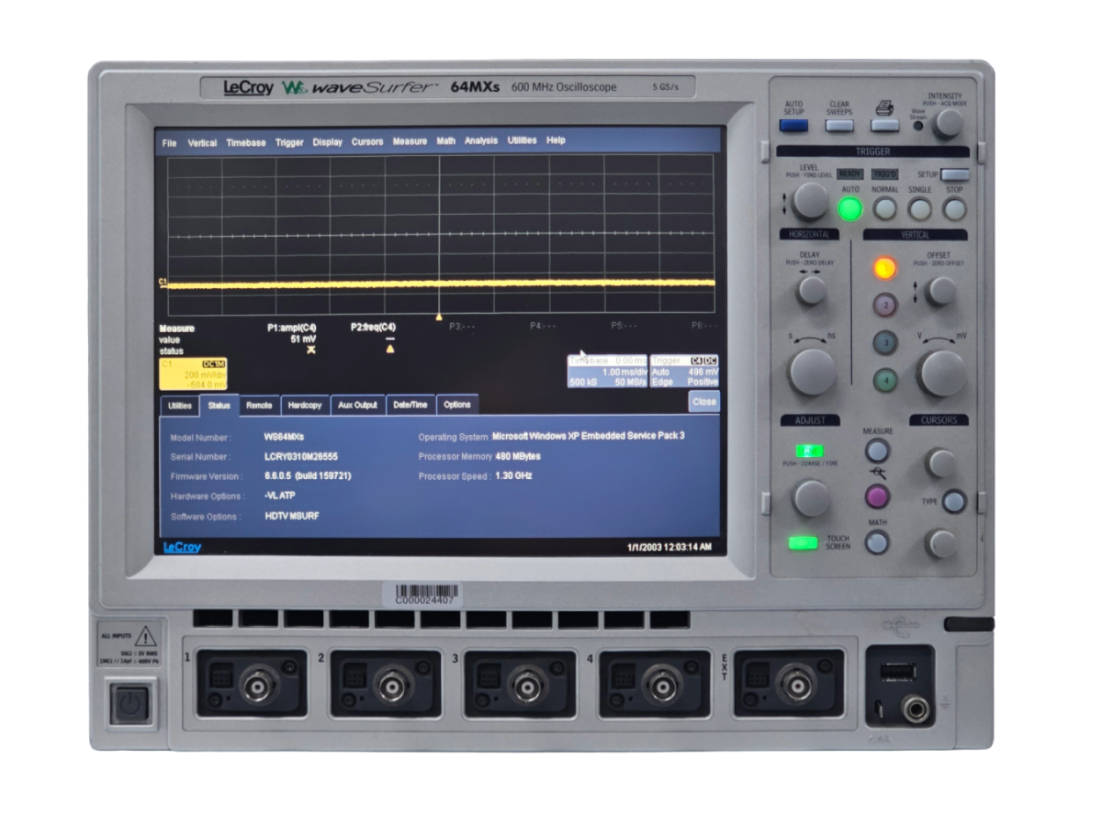Push the blue Auto Setup button
Viewport: 1102px width, 826px height.
tap(793, 126)
